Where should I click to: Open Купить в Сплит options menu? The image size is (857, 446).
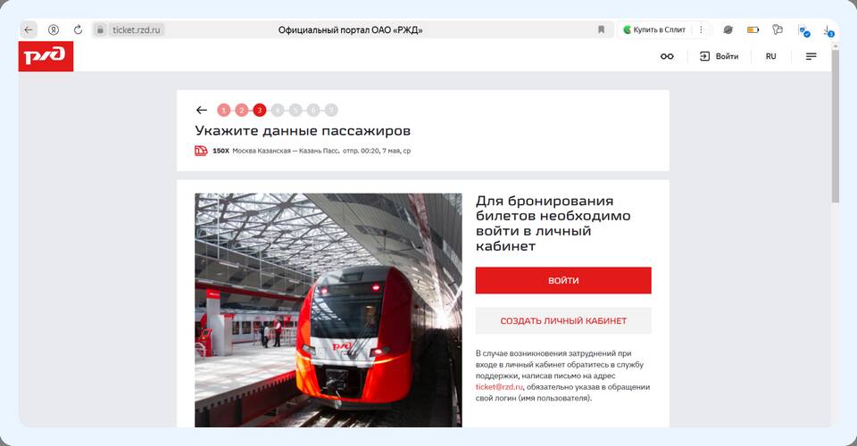click(x=701, y=29)
